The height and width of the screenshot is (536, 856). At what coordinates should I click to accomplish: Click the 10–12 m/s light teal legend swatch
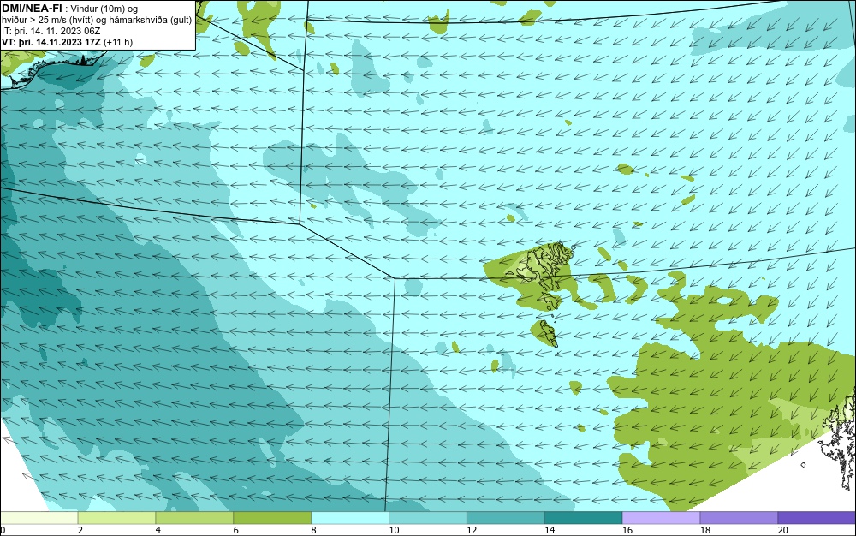427,518
